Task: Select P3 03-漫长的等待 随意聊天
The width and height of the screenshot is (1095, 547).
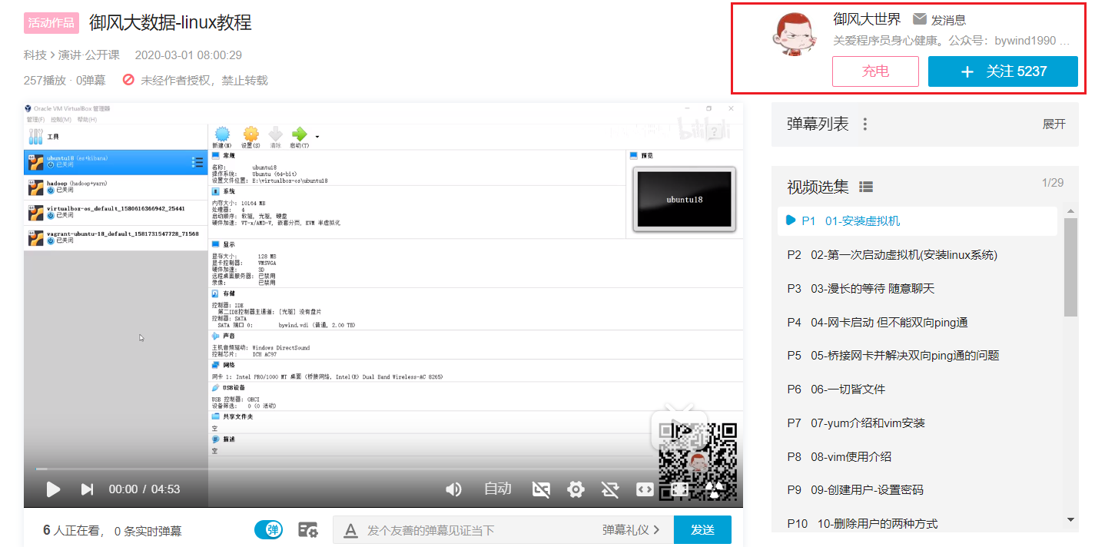Action: 917,289
